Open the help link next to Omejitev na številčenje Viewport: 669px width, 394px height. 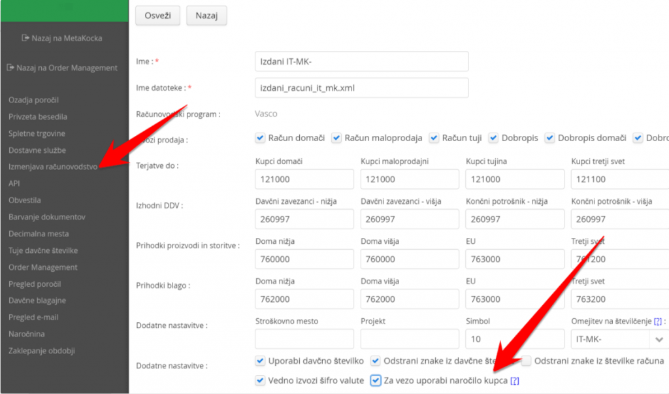(x=657, y=321)
